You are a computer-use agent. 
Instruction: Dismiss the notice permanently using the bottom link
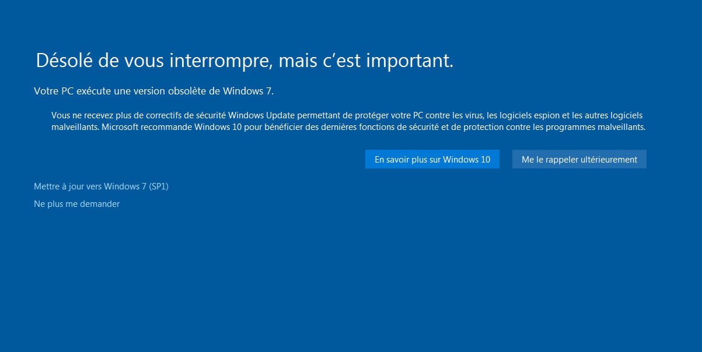click(x=77, y=204)
